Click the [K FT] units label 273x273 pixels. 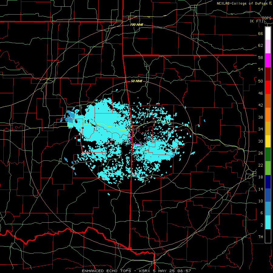tap(256, 21)
